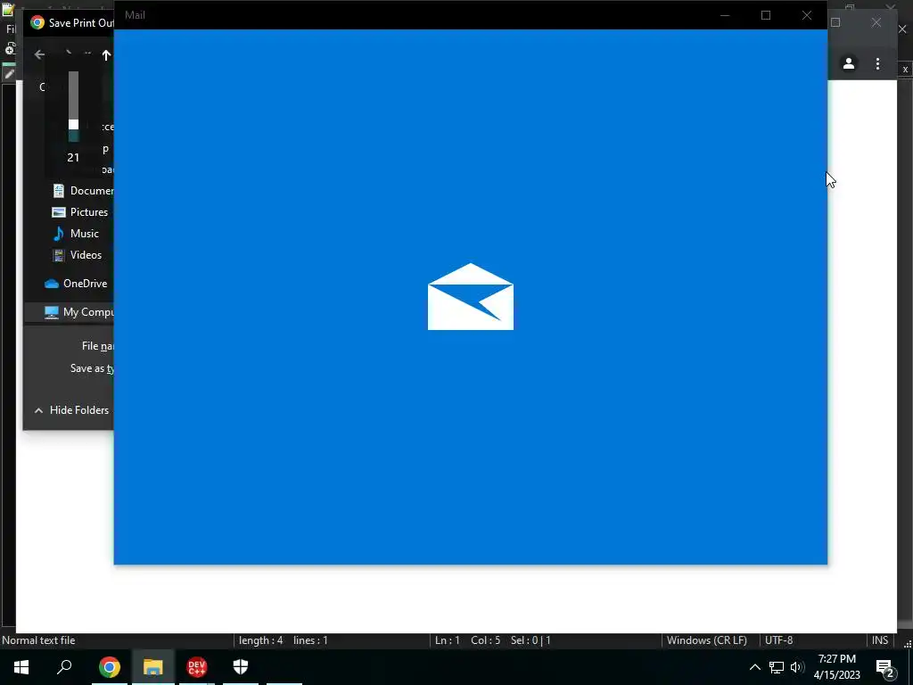Image resolution: width=913 pixels, height=685 pixels.
Task: Select Pictures in the save dialog
Action: (80, 212)
